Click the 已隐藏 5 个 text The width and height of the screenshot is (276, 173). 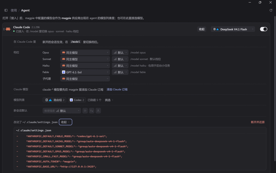tap(95, 100)
